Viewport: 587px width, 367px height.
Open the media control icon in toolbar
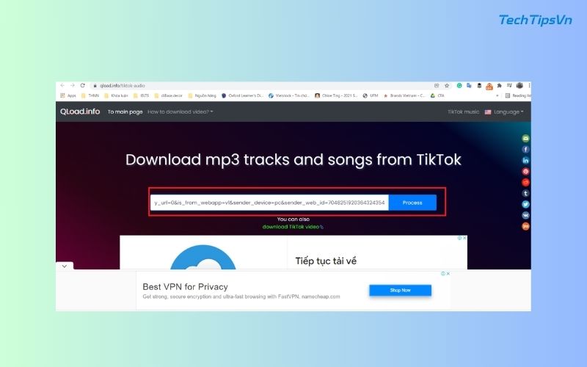coord(509,85)
